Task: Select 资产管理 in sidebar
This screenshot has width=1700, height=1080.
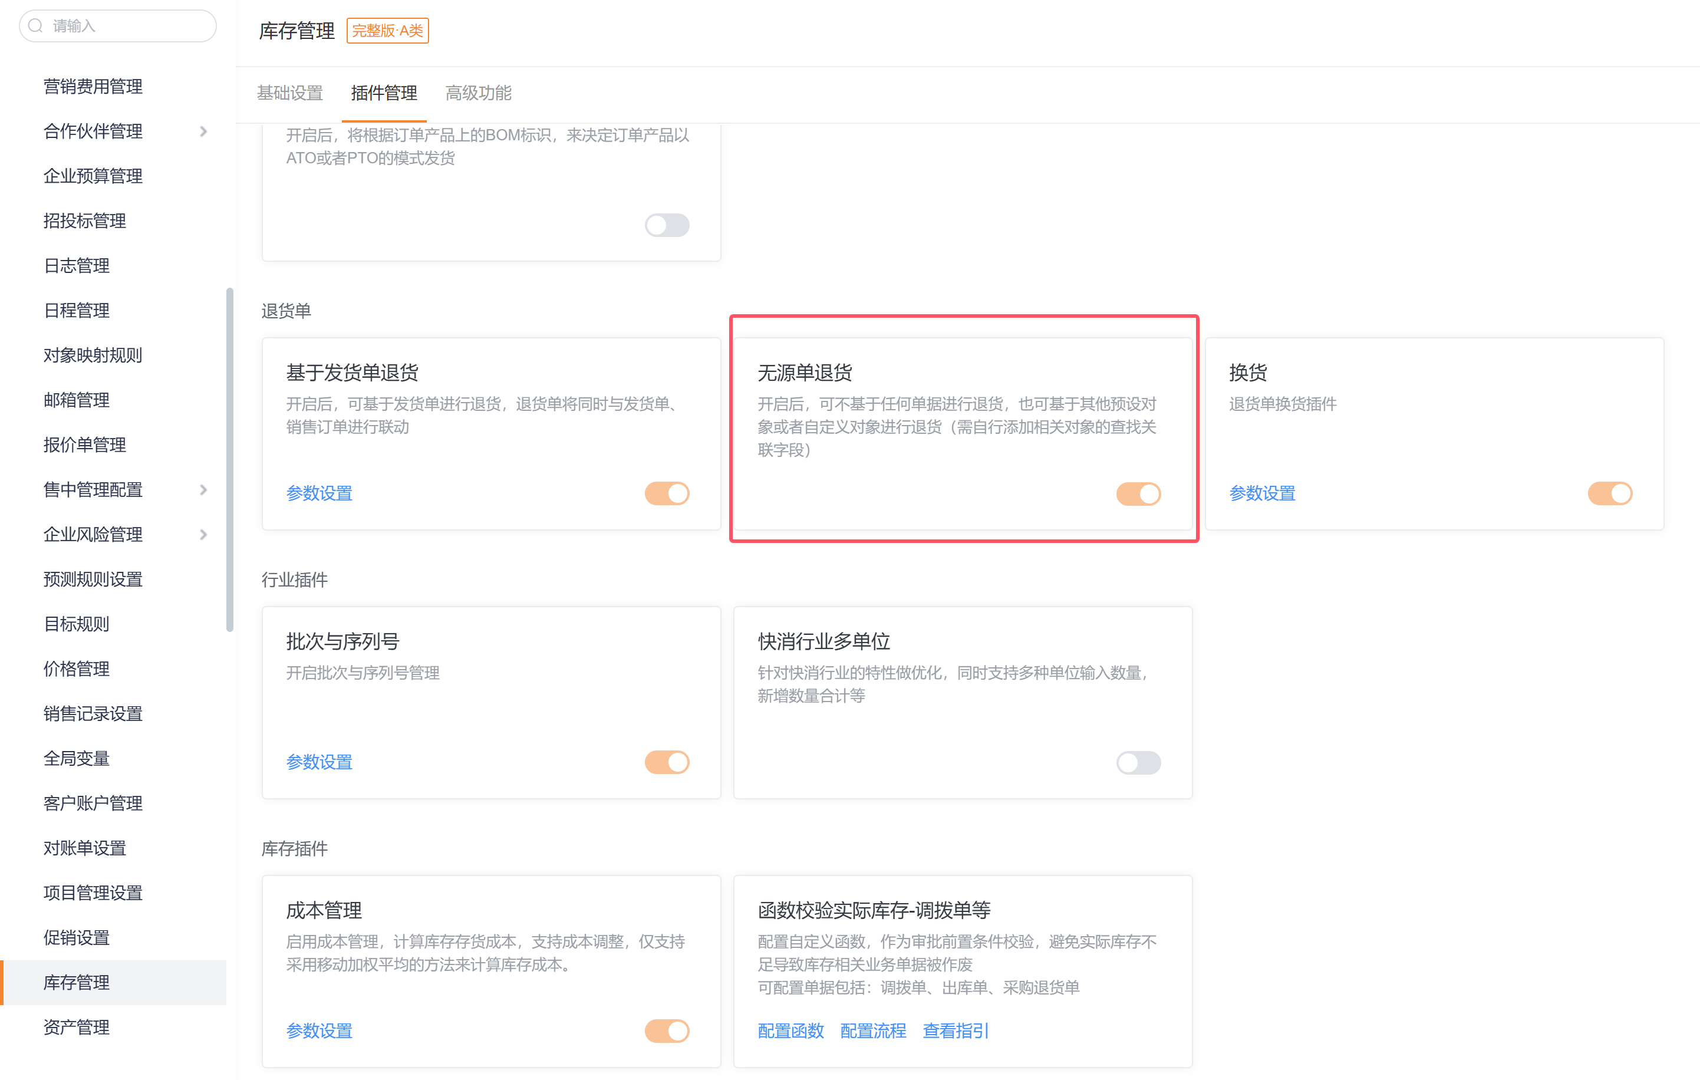Action: pos(76,1027)
